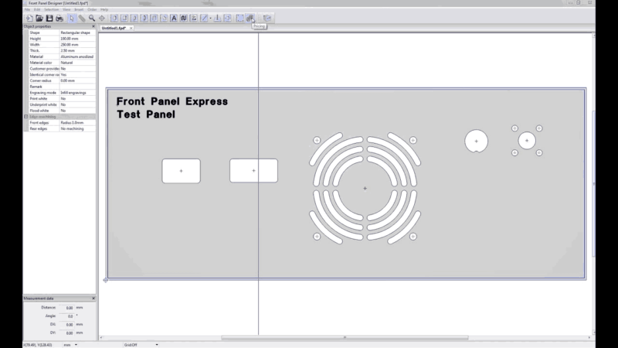Click the Flood white value No
This screenshot has height=348, width=618.
click(77, 111)
